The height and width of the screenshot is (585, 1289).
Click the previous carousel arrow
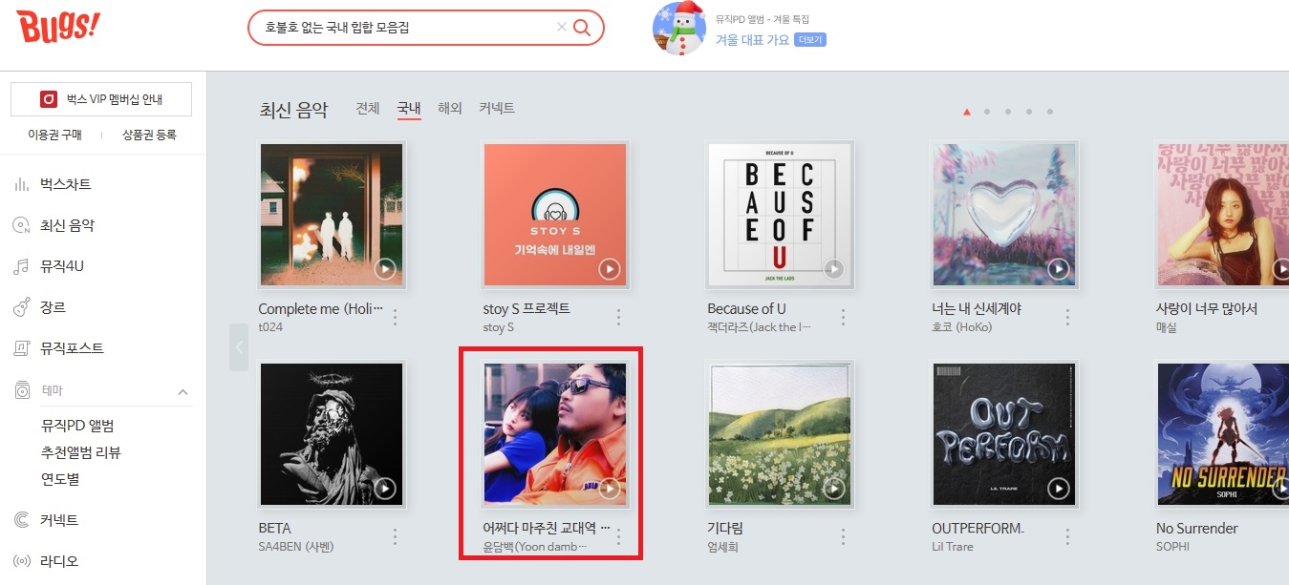239,347
